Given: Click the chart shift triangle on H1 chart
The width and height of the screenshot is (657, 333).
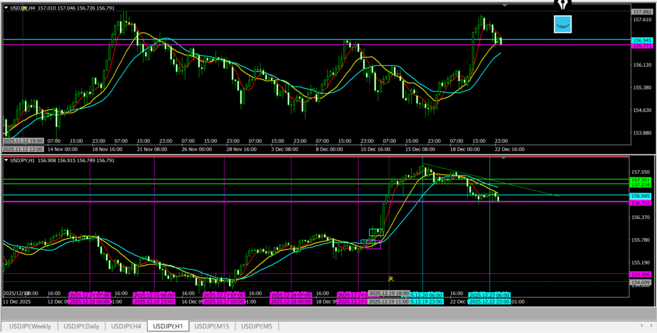Looking at the screenshot, I should 505,158.
